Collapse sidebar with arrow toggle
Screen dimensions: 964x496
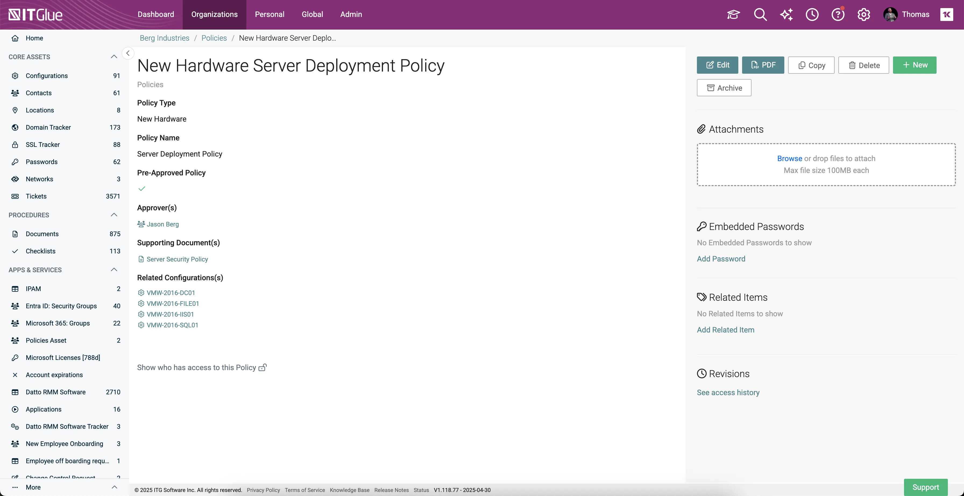click(128, 53)
